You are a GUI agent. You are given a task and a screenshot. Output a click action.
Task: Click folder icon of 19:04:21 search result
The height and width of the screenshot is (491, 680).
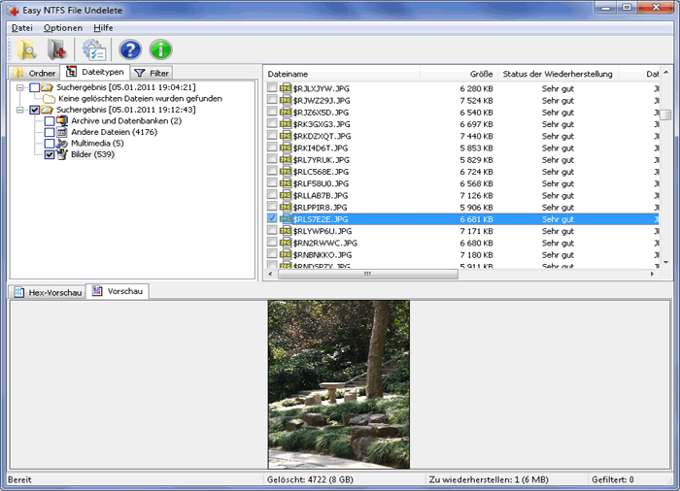(47, 87)
